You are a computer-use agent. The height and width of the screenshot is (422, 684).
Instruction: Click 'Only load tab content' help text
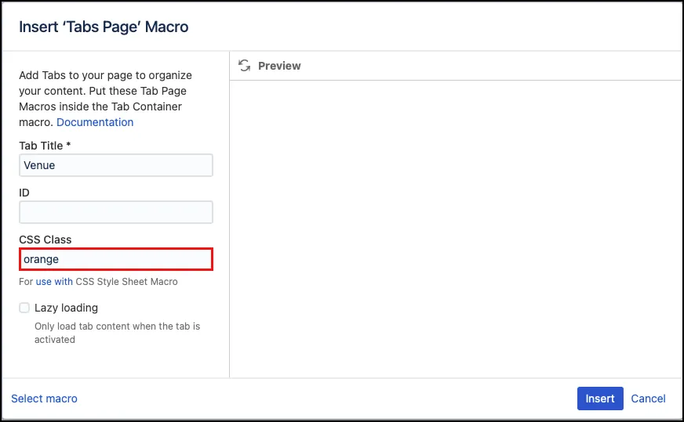118,333
